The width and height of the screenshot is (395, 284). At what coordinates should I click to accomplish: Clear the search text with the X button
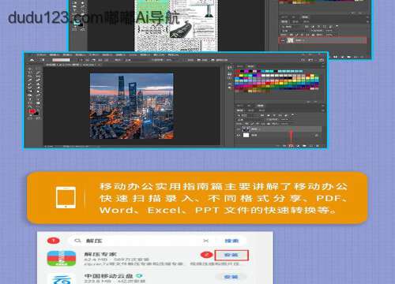point(206,241)
